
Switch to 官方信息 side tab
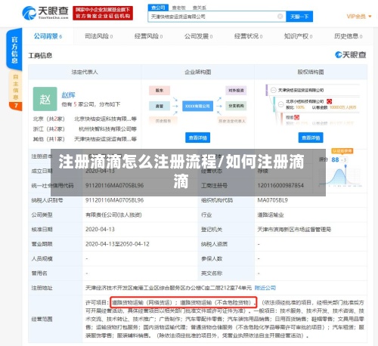[x=14, y=50]
